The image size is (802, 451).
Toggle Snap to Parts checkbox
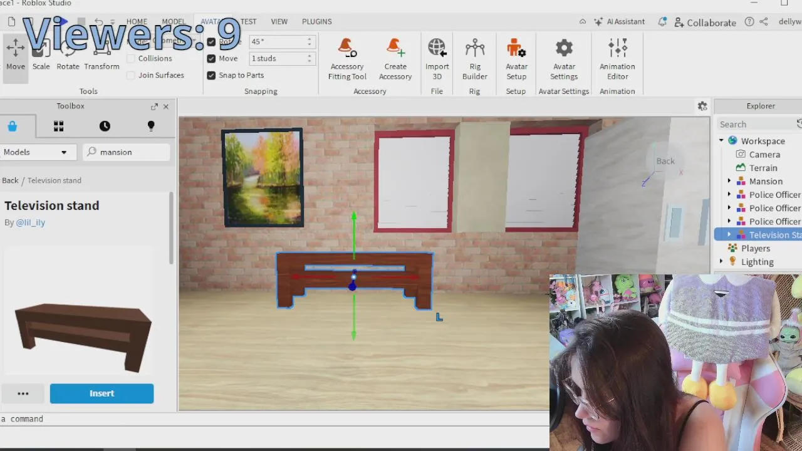coord(211,75)
